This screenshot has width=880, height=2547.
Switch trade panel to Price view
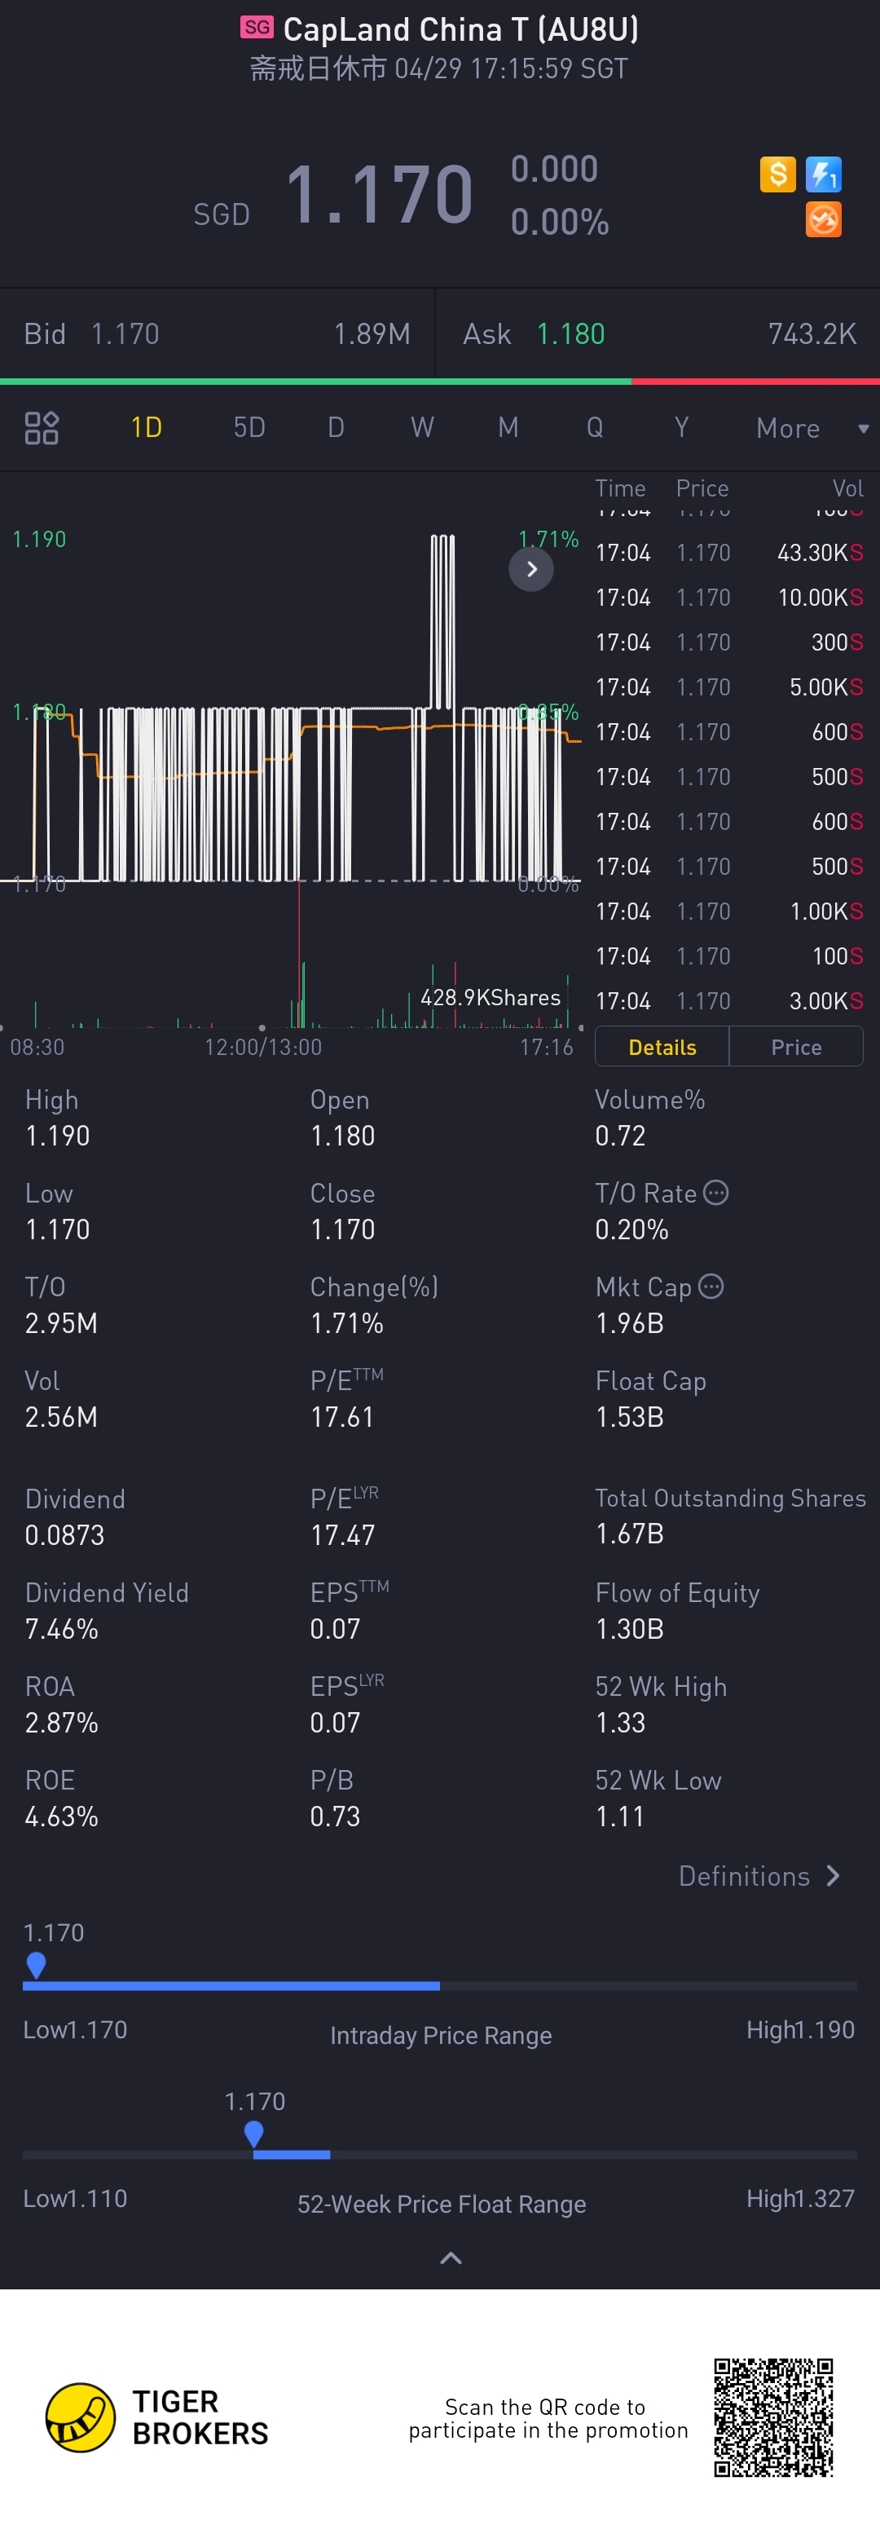click(796, 1047)
